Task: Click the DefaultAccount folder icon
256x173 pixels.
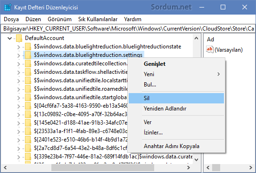Action: pyautogui.click(x=19, y=38)
